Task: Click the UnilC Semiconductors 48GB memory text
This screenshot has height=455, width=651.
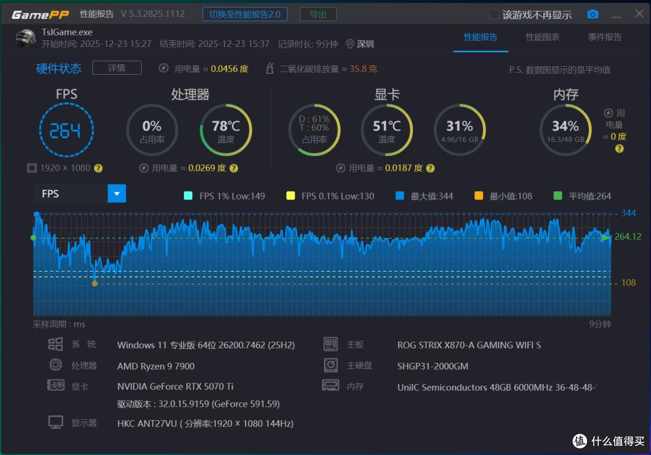Action: pos(497,388)
